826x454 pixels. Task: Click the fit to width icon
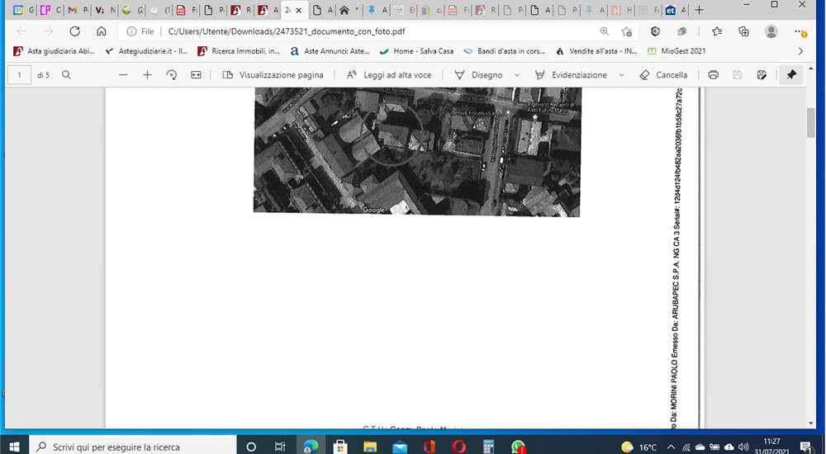coord(196,75)
